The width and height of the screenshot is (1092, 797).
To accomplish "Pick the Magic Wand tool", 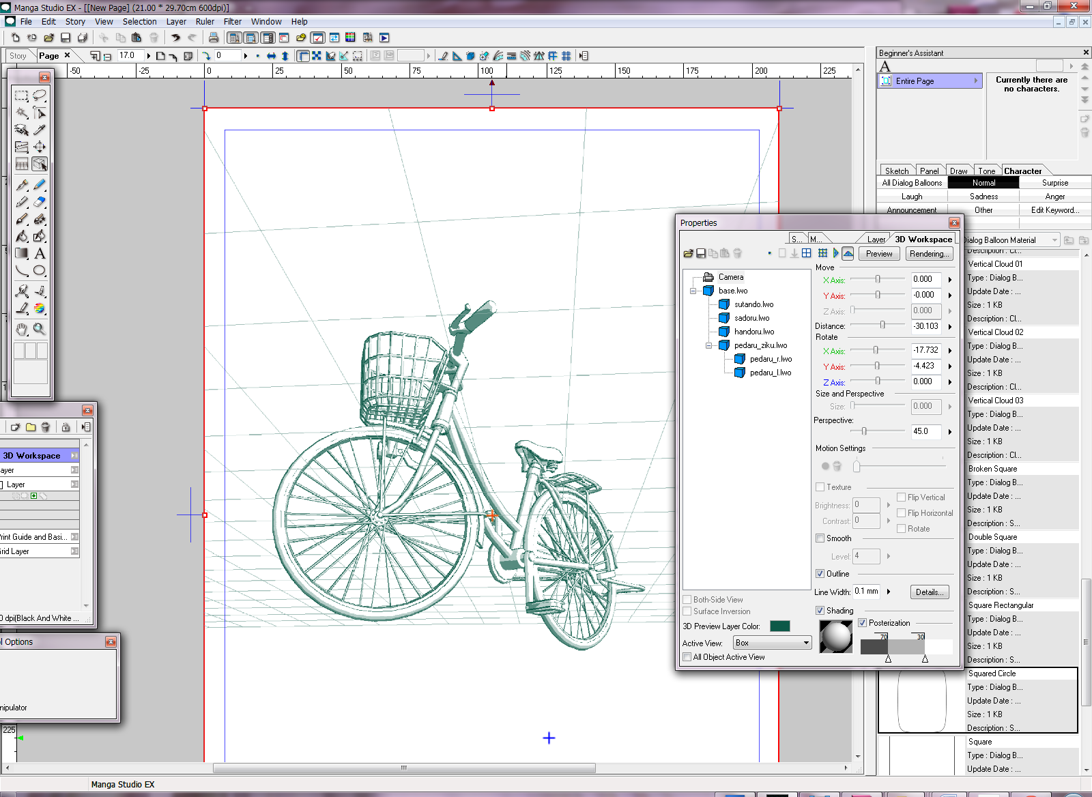I will (x=22, y=113).
